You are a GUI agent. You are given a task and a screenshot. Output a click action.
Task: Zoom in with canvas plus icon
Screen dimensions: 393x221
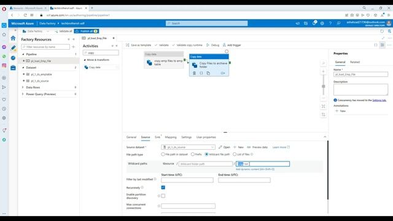(x=324, y=72)
